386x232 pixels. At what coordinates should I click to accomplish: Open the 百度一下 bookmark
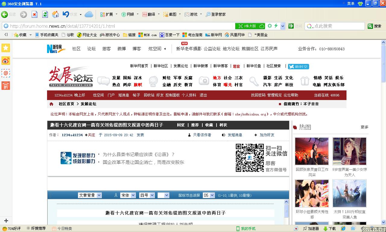[169, 35]
